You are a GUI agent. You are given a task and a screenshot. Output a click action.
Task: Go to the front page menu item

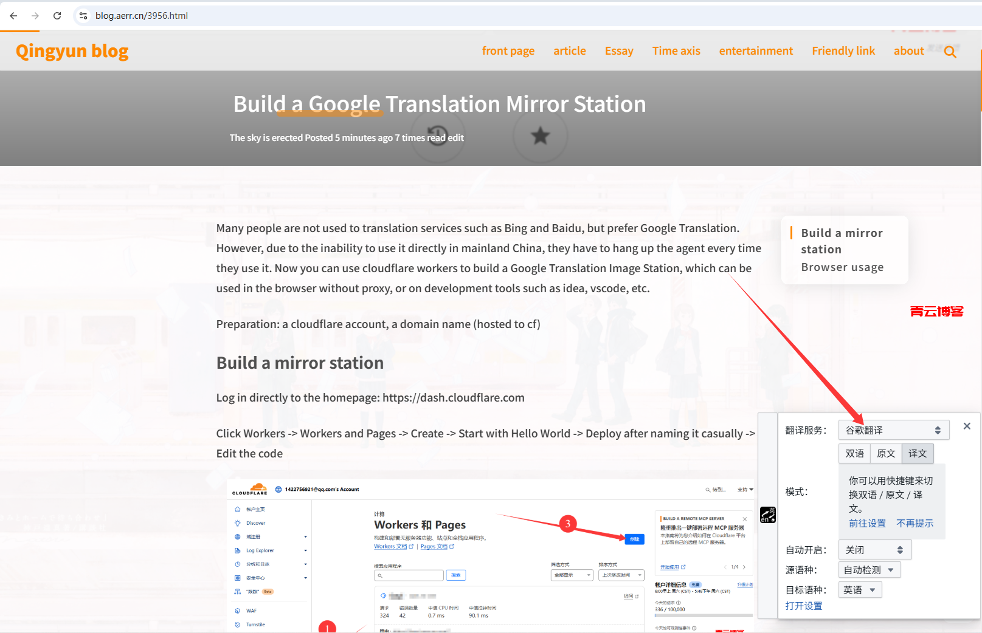pos(508,51)
